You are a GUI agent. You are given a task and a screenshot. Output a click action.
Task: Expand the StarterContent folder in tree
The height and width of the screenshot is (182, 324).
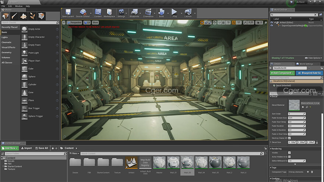click(x=3, y=166)
